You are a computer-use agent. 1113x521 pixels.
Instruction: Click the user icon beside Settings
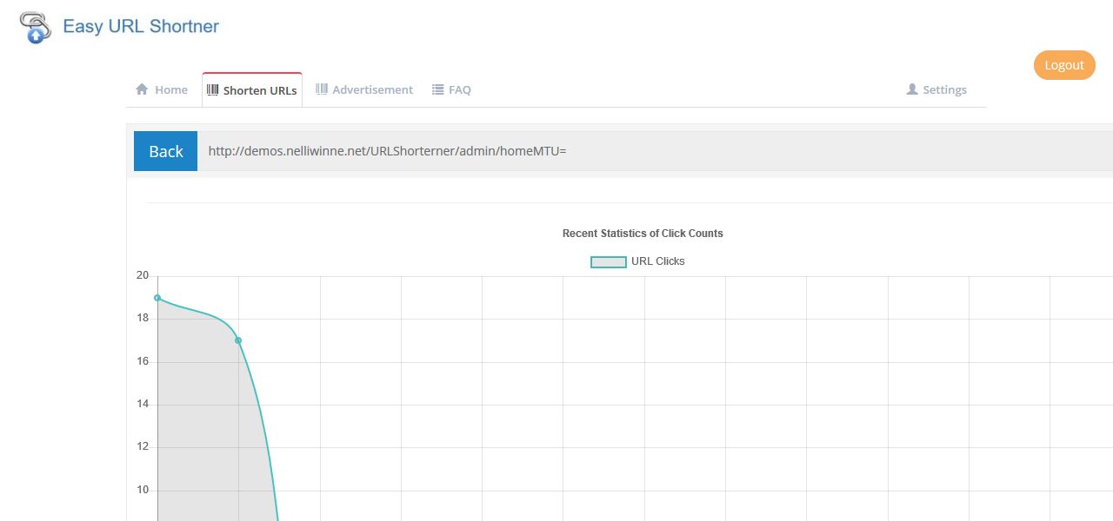912,89
